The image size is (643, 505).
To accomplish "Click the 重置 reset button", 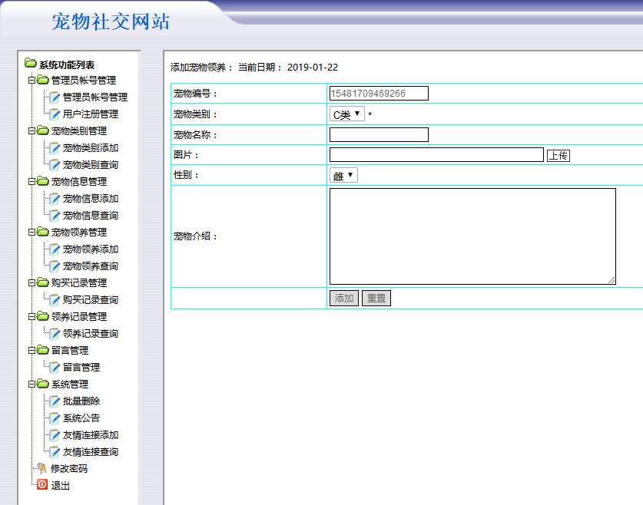I will tap(376, 299).
